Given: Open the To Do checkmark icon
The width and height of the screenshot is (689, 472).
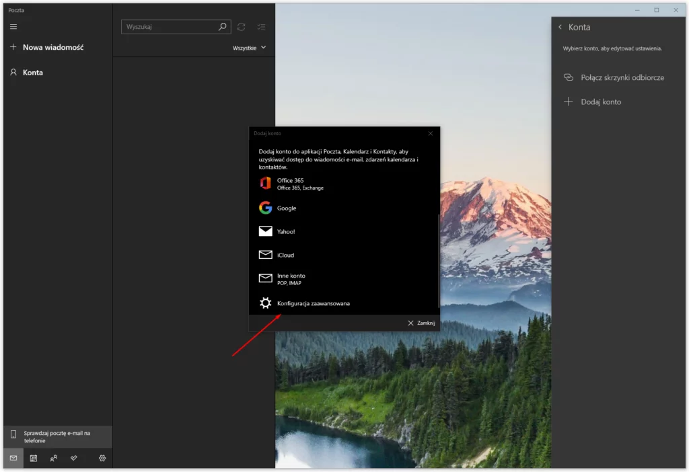Looking at the screenshot, I should click(x=73, y=458).
